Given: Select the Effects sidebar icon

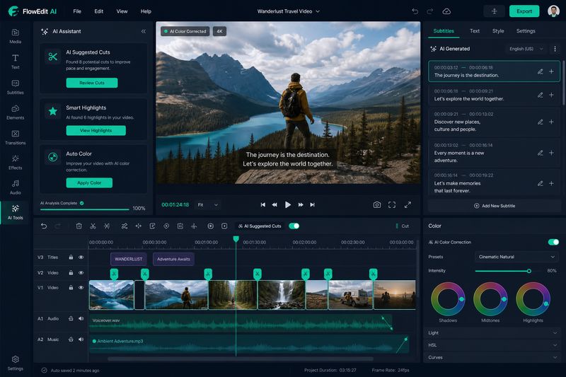Looking at the screenshot, I should click(15, 163).
